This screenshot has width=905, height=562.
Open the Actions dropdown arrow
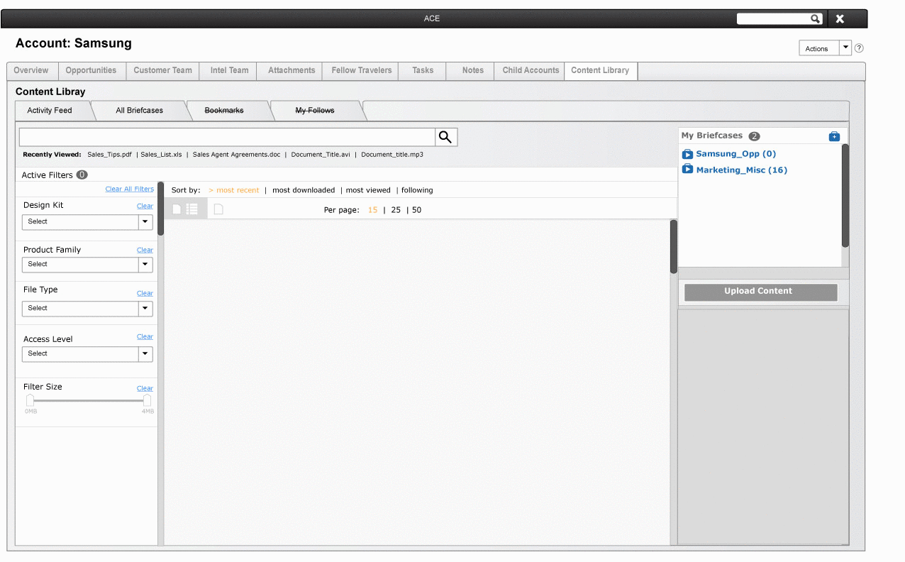[846, 48]
